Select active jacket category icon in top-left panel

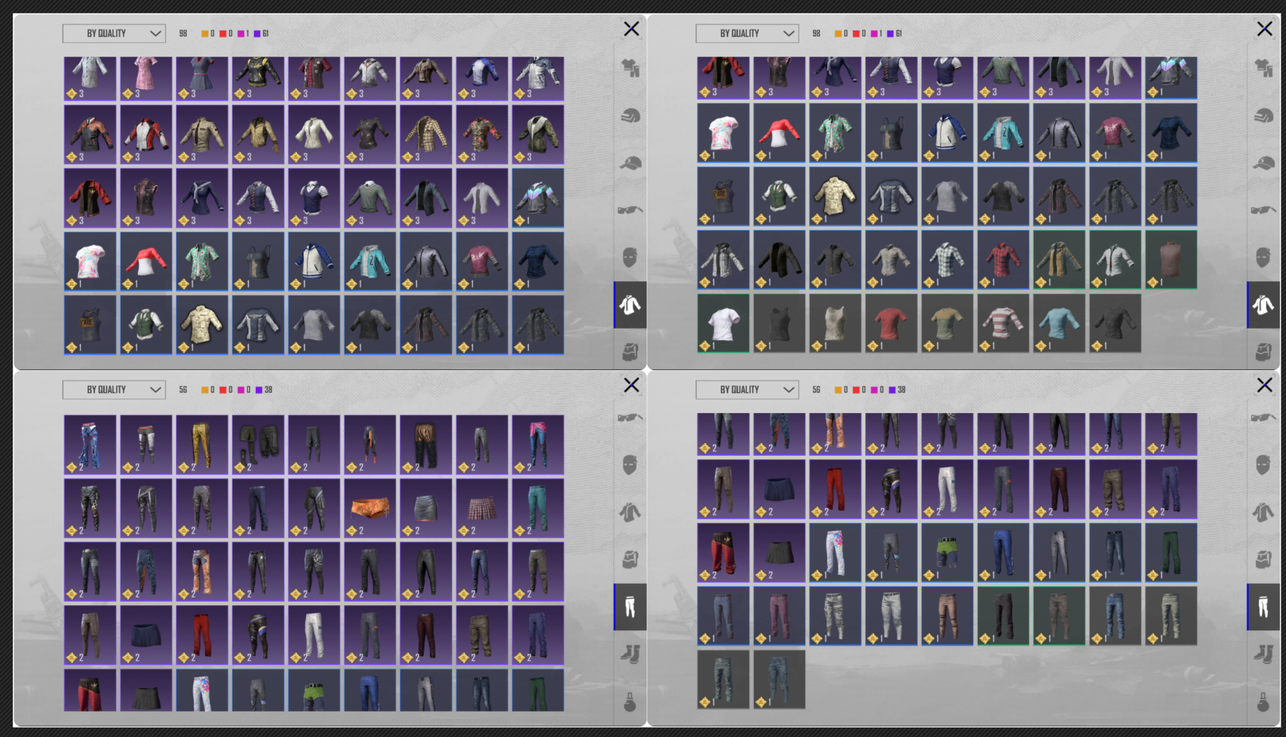[630, 305]
